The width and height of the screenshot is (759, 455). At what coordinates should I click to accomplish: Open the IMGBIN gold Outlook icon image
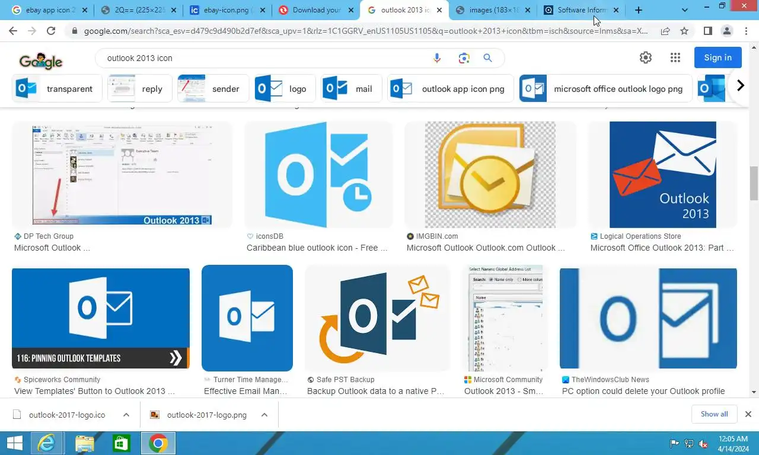click(490, 175)
